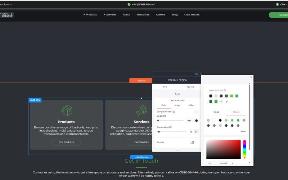Open the Saved colors tab
288x180 pixels.
[216, 112]
